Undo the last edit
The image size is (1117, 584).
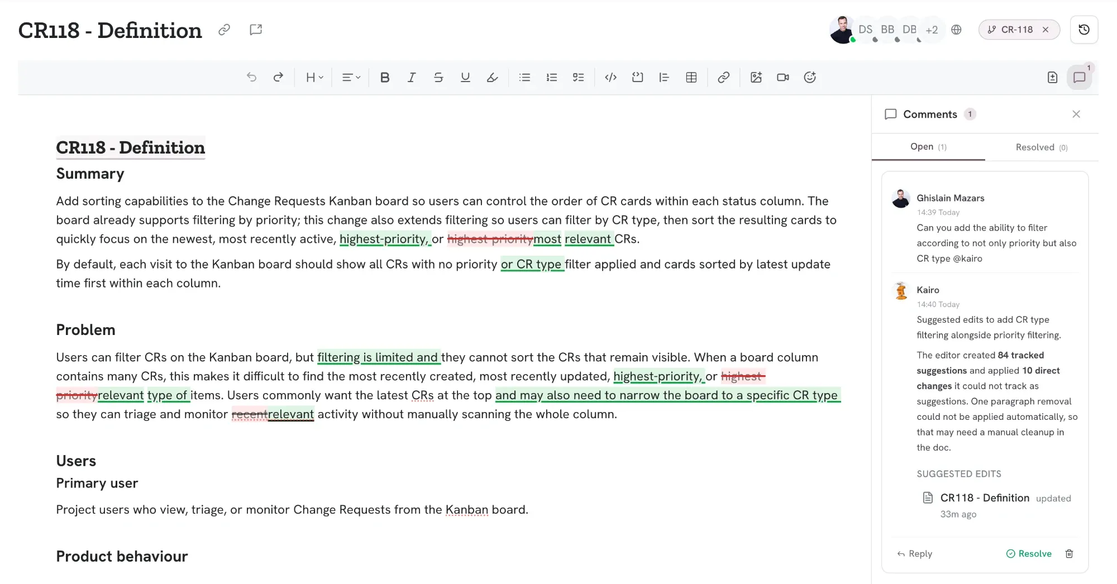point(251,78)
